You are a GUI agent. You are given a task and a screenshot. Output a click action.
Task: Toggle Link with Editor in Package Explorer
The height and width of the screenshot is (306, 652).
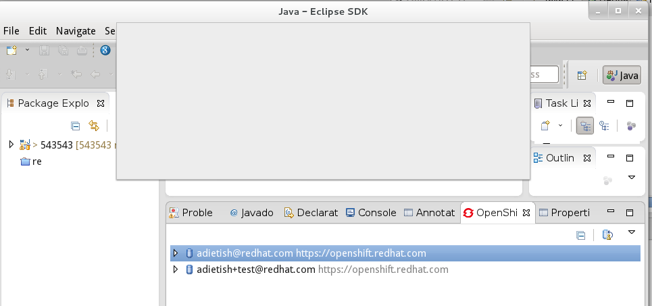tap(94, 126)
